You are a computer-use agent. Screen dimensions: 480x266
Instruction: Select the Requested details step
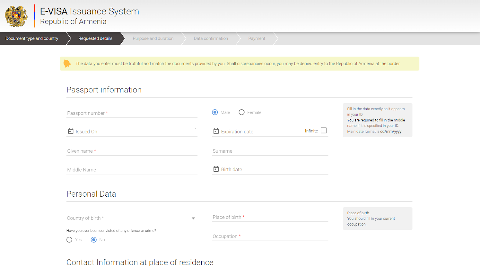95,38
